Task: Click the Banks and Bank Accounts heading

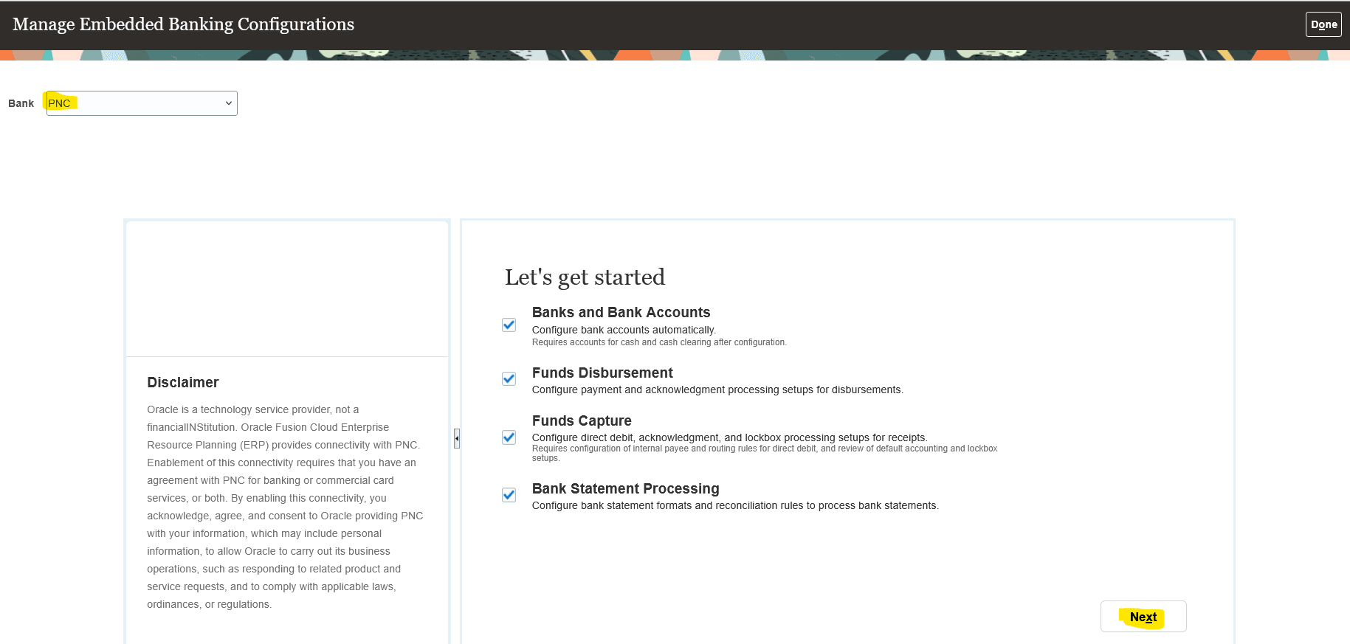Action: [x=621, y=312]
